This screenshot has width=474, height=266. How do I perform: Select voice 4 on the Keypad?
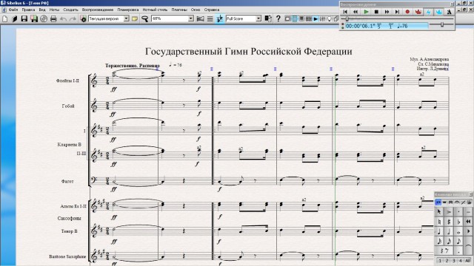461,261
